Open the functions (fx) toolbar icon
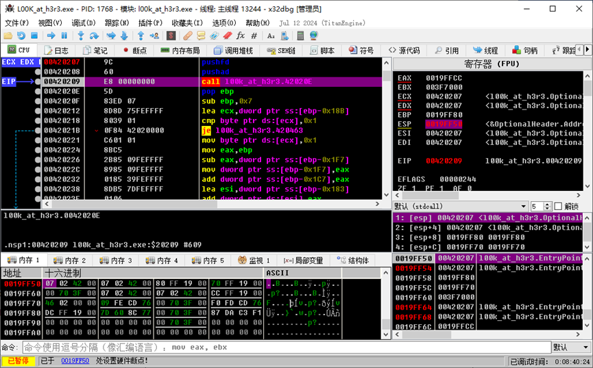The width and height of the screenshot is (593, 368). (240, 36)
